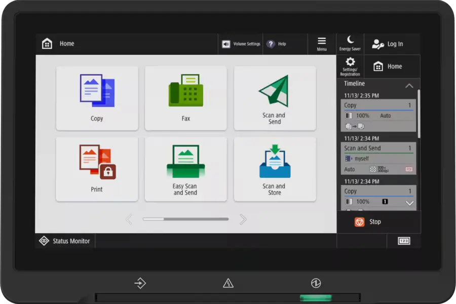The height and width of the screenshot is (304, 456).
Task: Tap Home button in right panel
Action: (388, 66)
